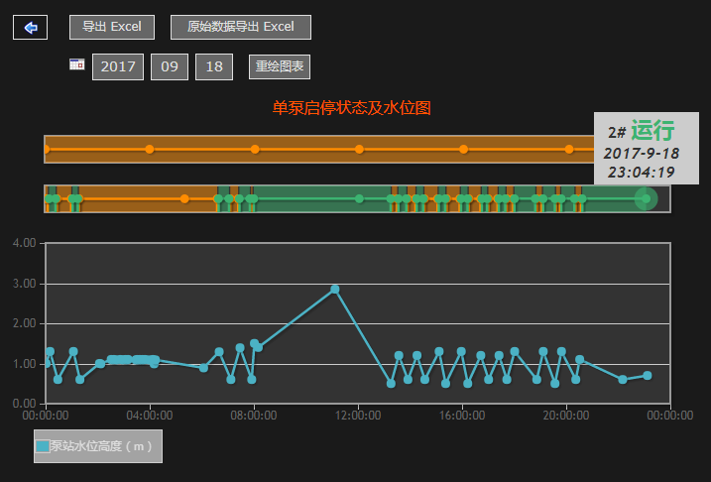
Task: Select the large green marker on second pump timeline
Action: (646, 198)
